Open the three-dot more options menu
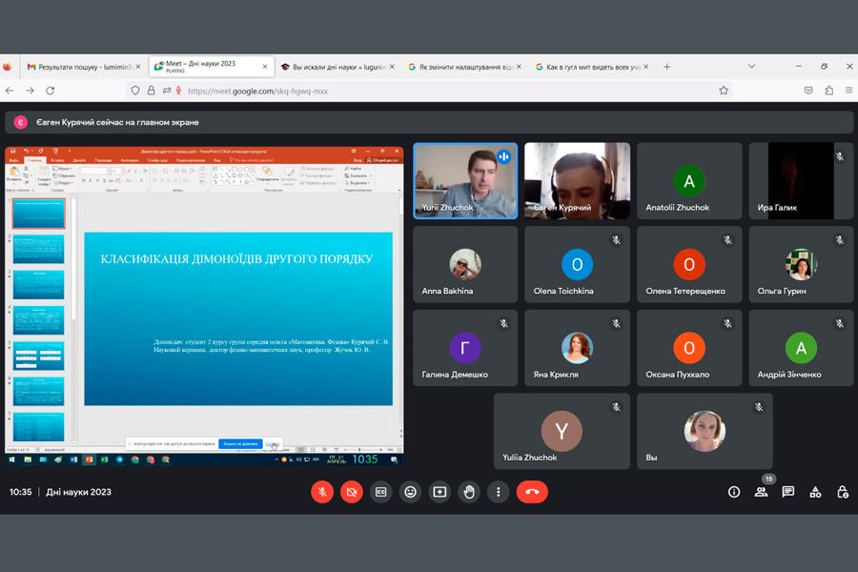The height and width of the screenshot is (572, 858). coord(498,492)
